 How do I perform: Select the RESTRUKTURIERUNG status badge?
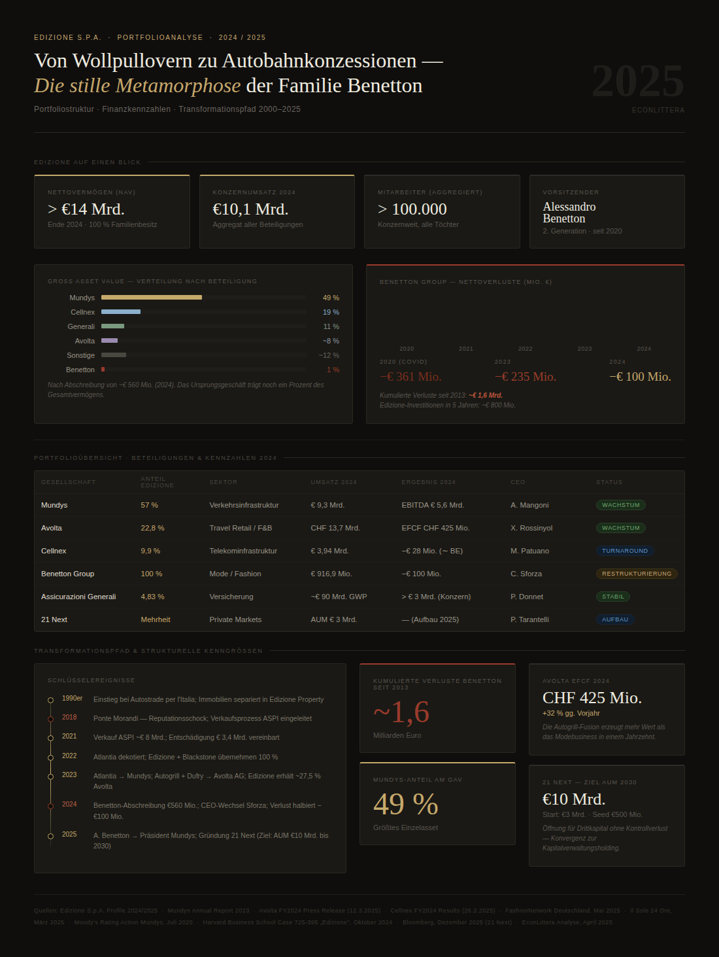(636, 574)
